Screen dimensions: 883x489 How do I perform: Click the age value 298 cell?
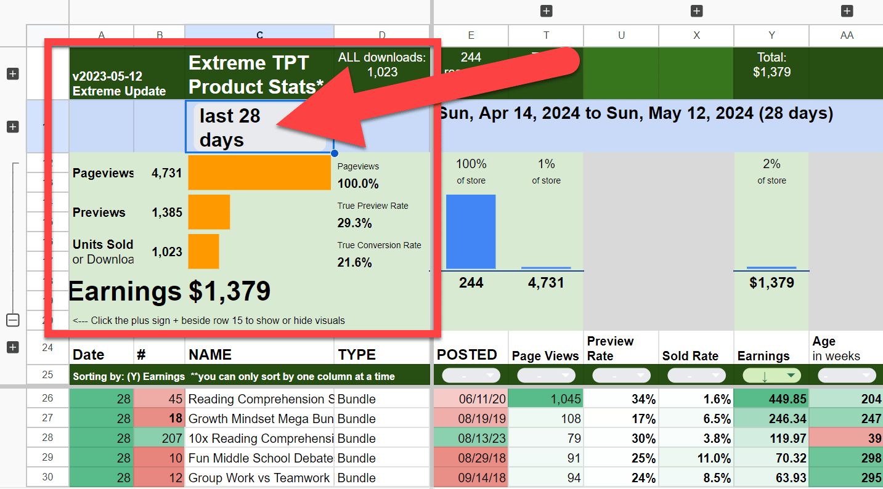[846, 458]
